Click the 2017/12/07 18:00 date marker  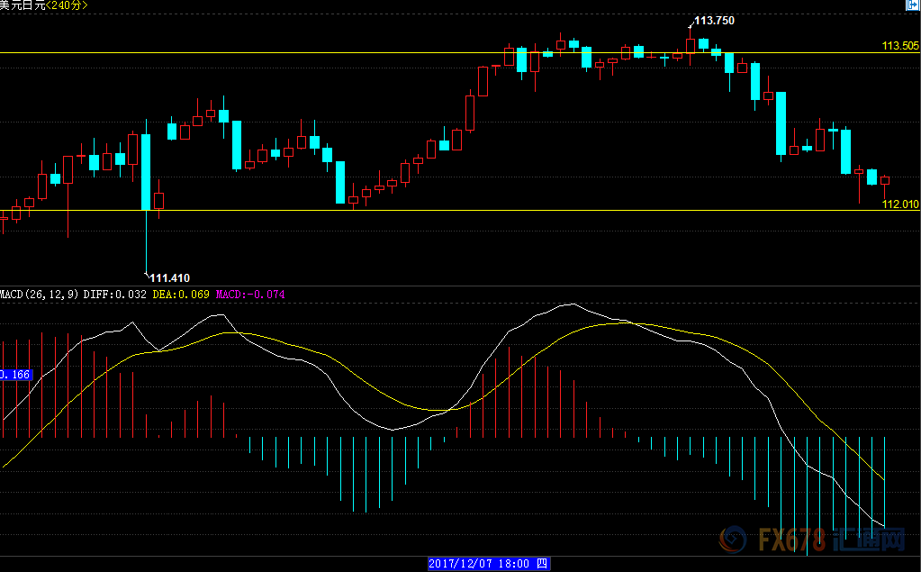pos(489,564)
